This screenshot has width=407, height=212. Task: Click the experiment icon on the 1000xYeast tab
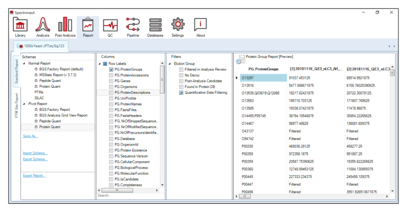20,46
